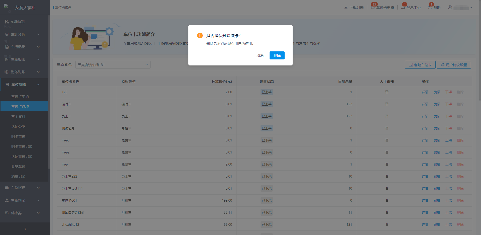The width and height of the screenshot is (481, 235).
Task: Confirm deletion with the blue 删除 button
Action: click(277, 55)
